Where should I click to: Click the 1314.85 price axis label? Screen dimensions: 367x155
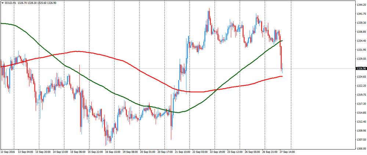coord(361,113)
